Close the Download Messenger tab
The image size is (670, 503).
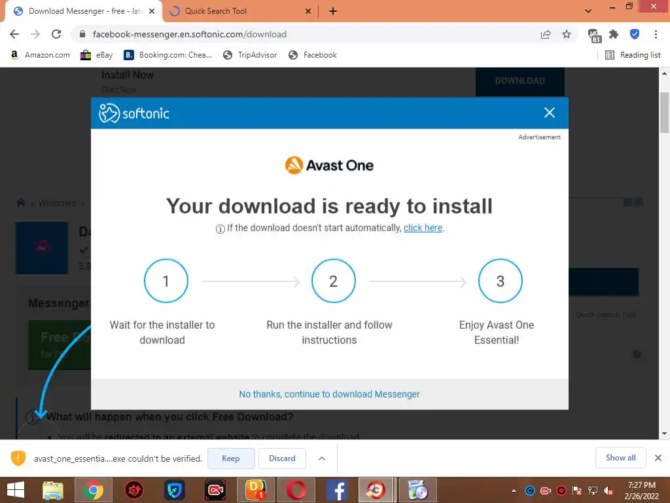pos(152,11)
